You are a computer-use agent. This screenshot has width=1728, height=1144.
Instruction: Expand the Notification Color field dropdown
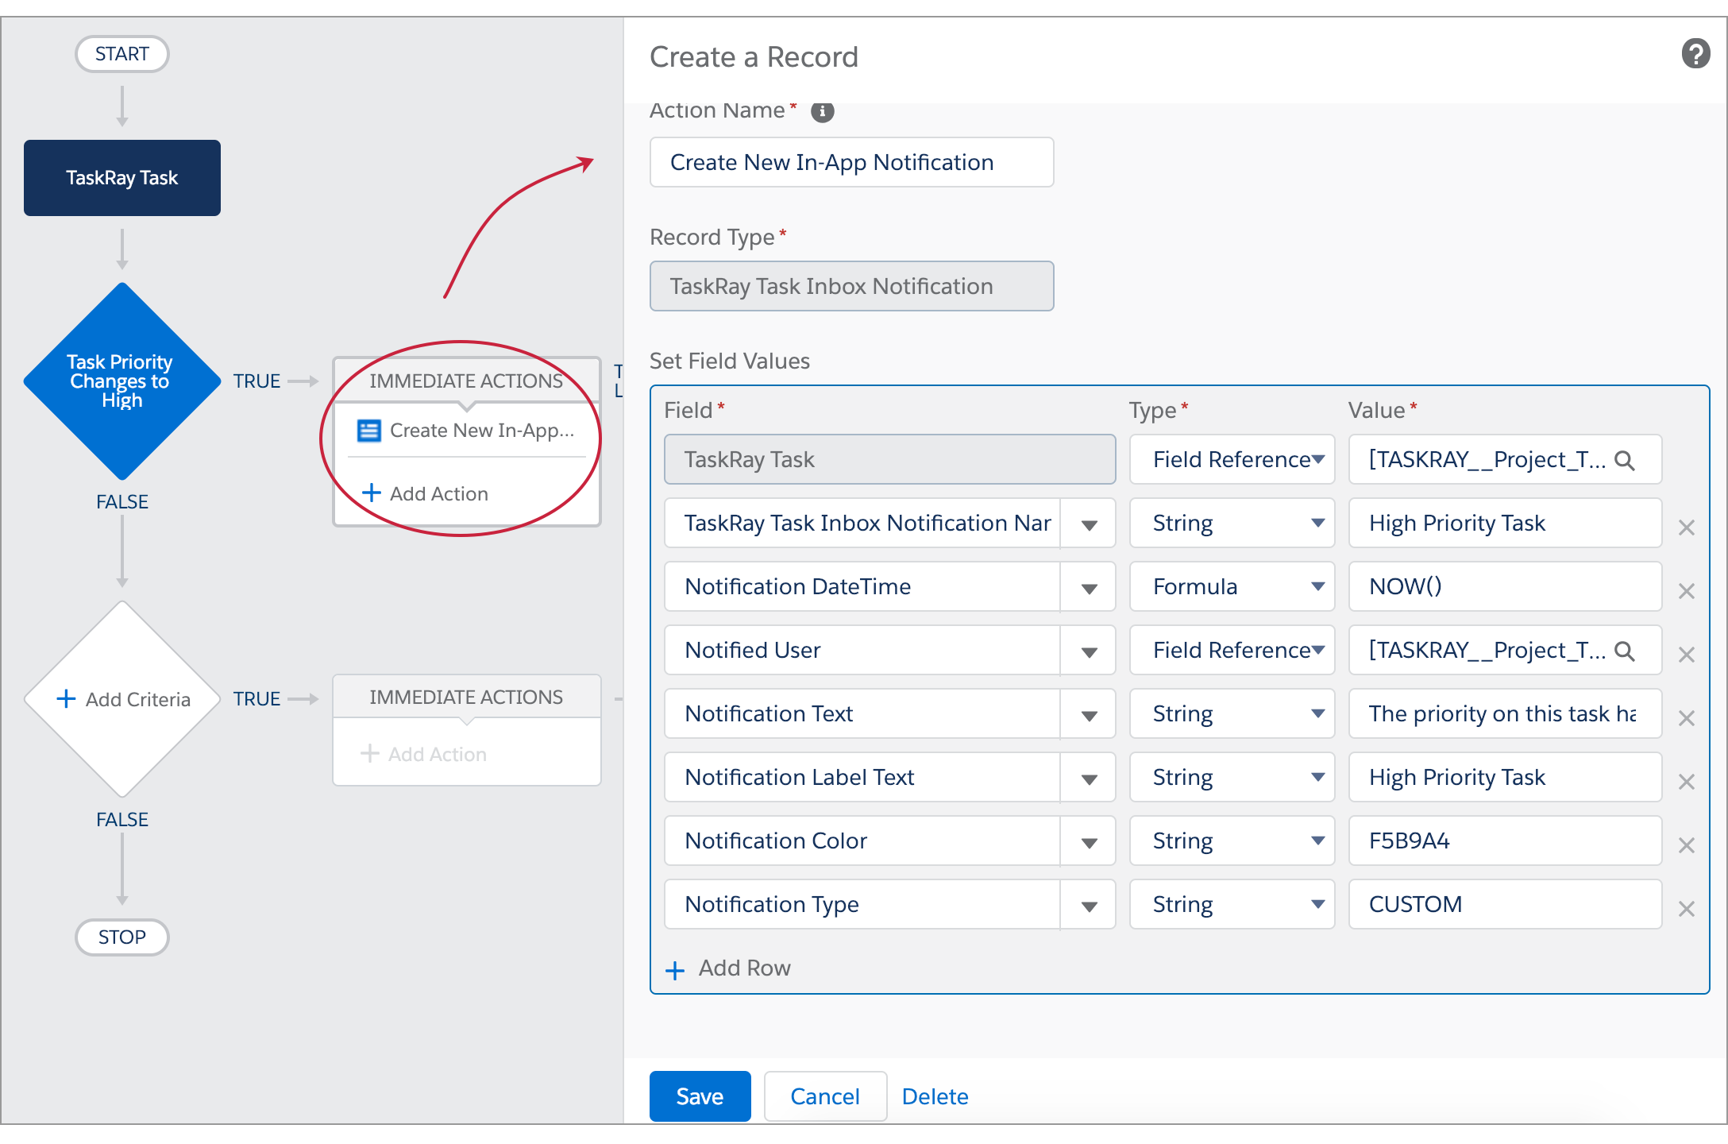pos(1089,842)
